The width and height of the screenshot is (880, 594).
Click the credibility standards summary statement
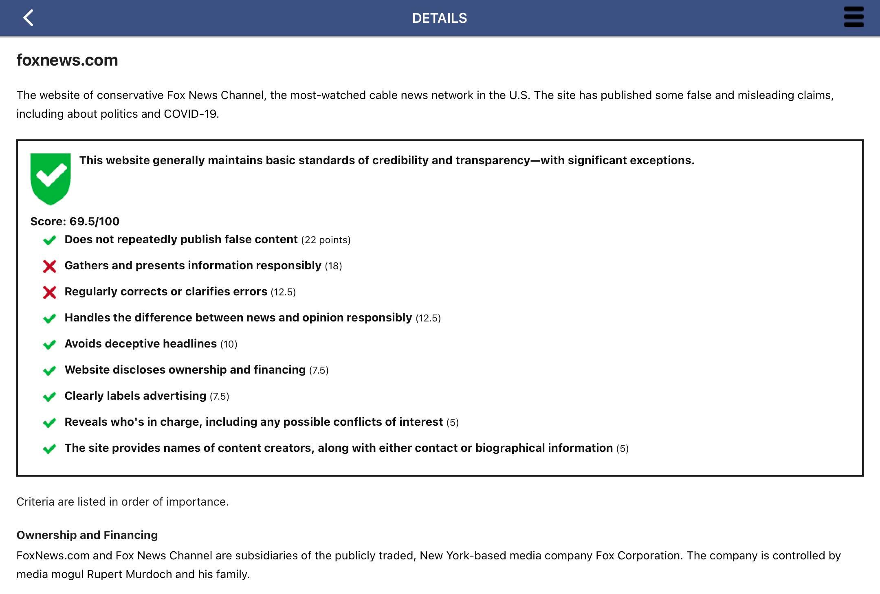click(387, 161)
